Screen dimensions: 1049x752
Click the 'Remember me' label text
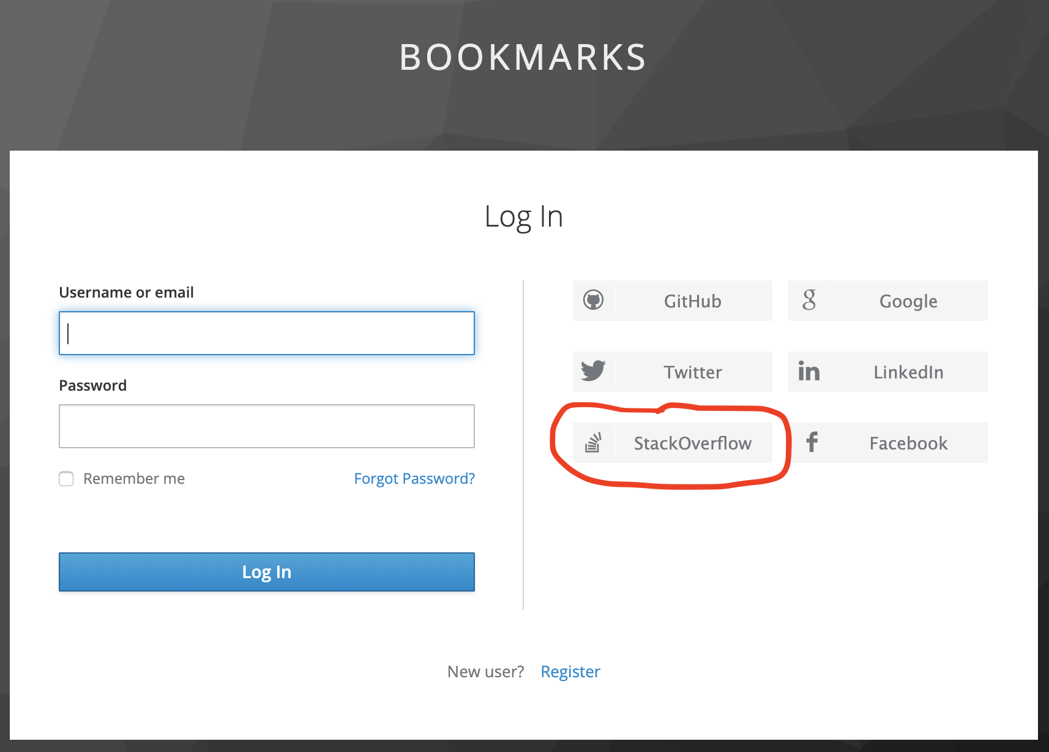tap(134, 479)
